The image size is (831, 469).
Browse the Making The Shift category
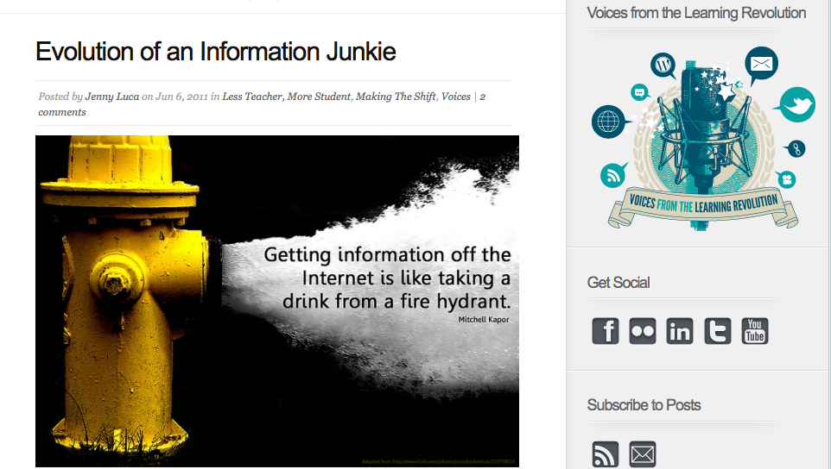(396, 97)
